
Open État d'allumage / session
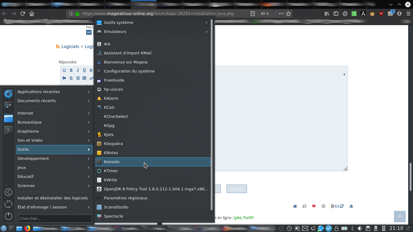[54, 207]
